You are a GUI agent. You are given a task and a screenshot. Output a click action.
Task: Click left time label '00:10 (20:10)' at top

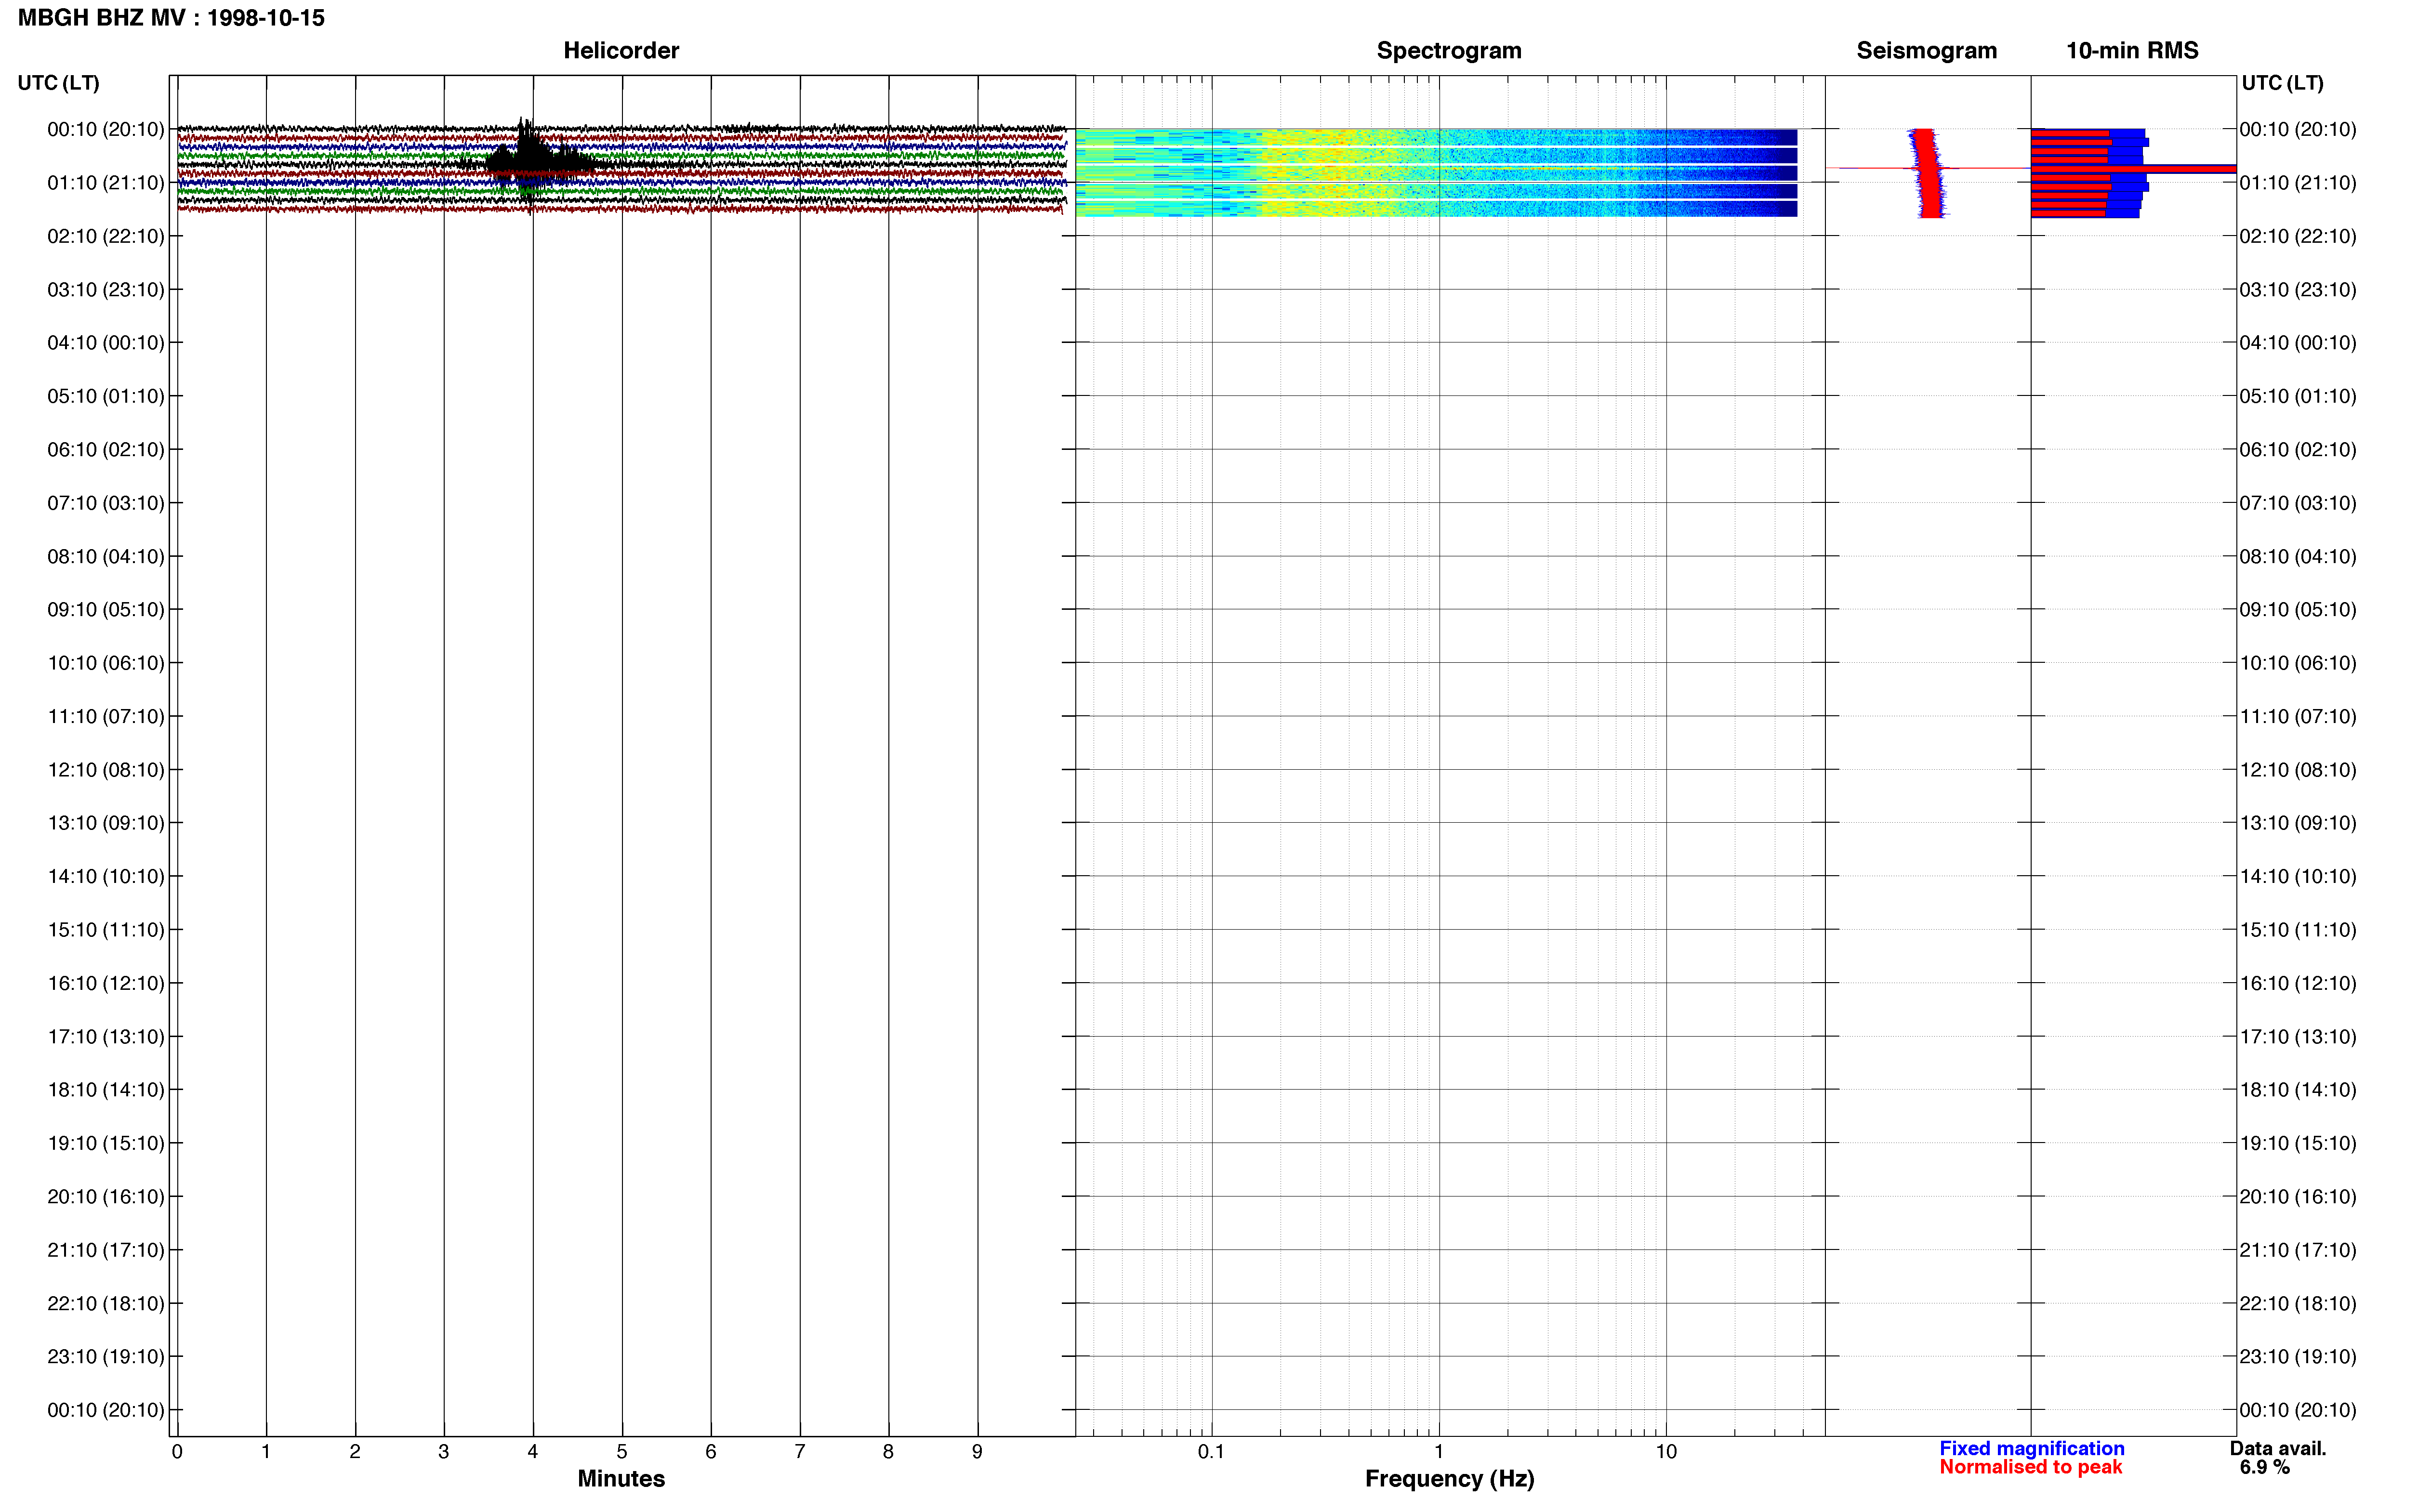pos(106,129)
